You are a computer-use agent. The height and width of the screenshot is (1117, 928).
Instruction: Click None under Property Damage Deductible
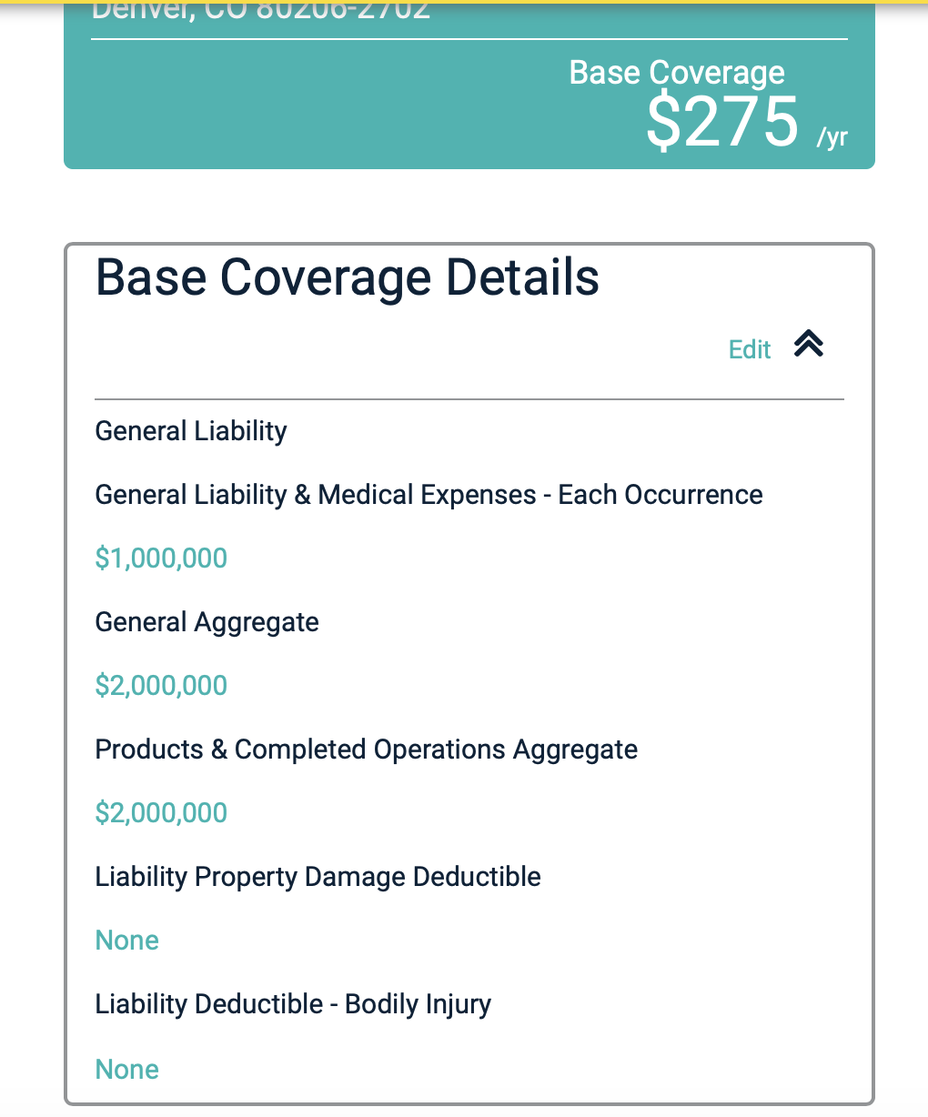point(127,941)
